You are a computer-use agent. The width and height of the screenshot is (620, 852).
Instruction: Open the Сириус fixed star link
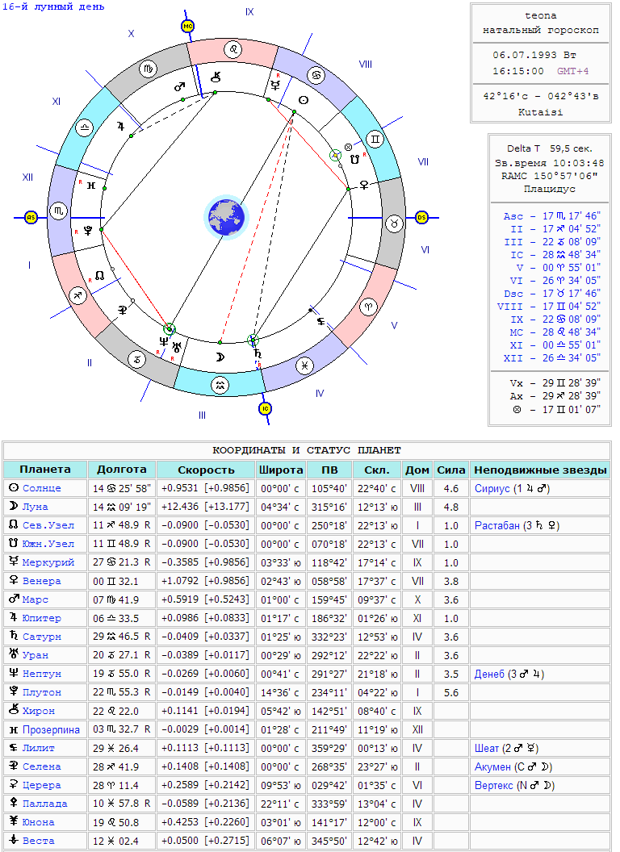tap(492, 488)
